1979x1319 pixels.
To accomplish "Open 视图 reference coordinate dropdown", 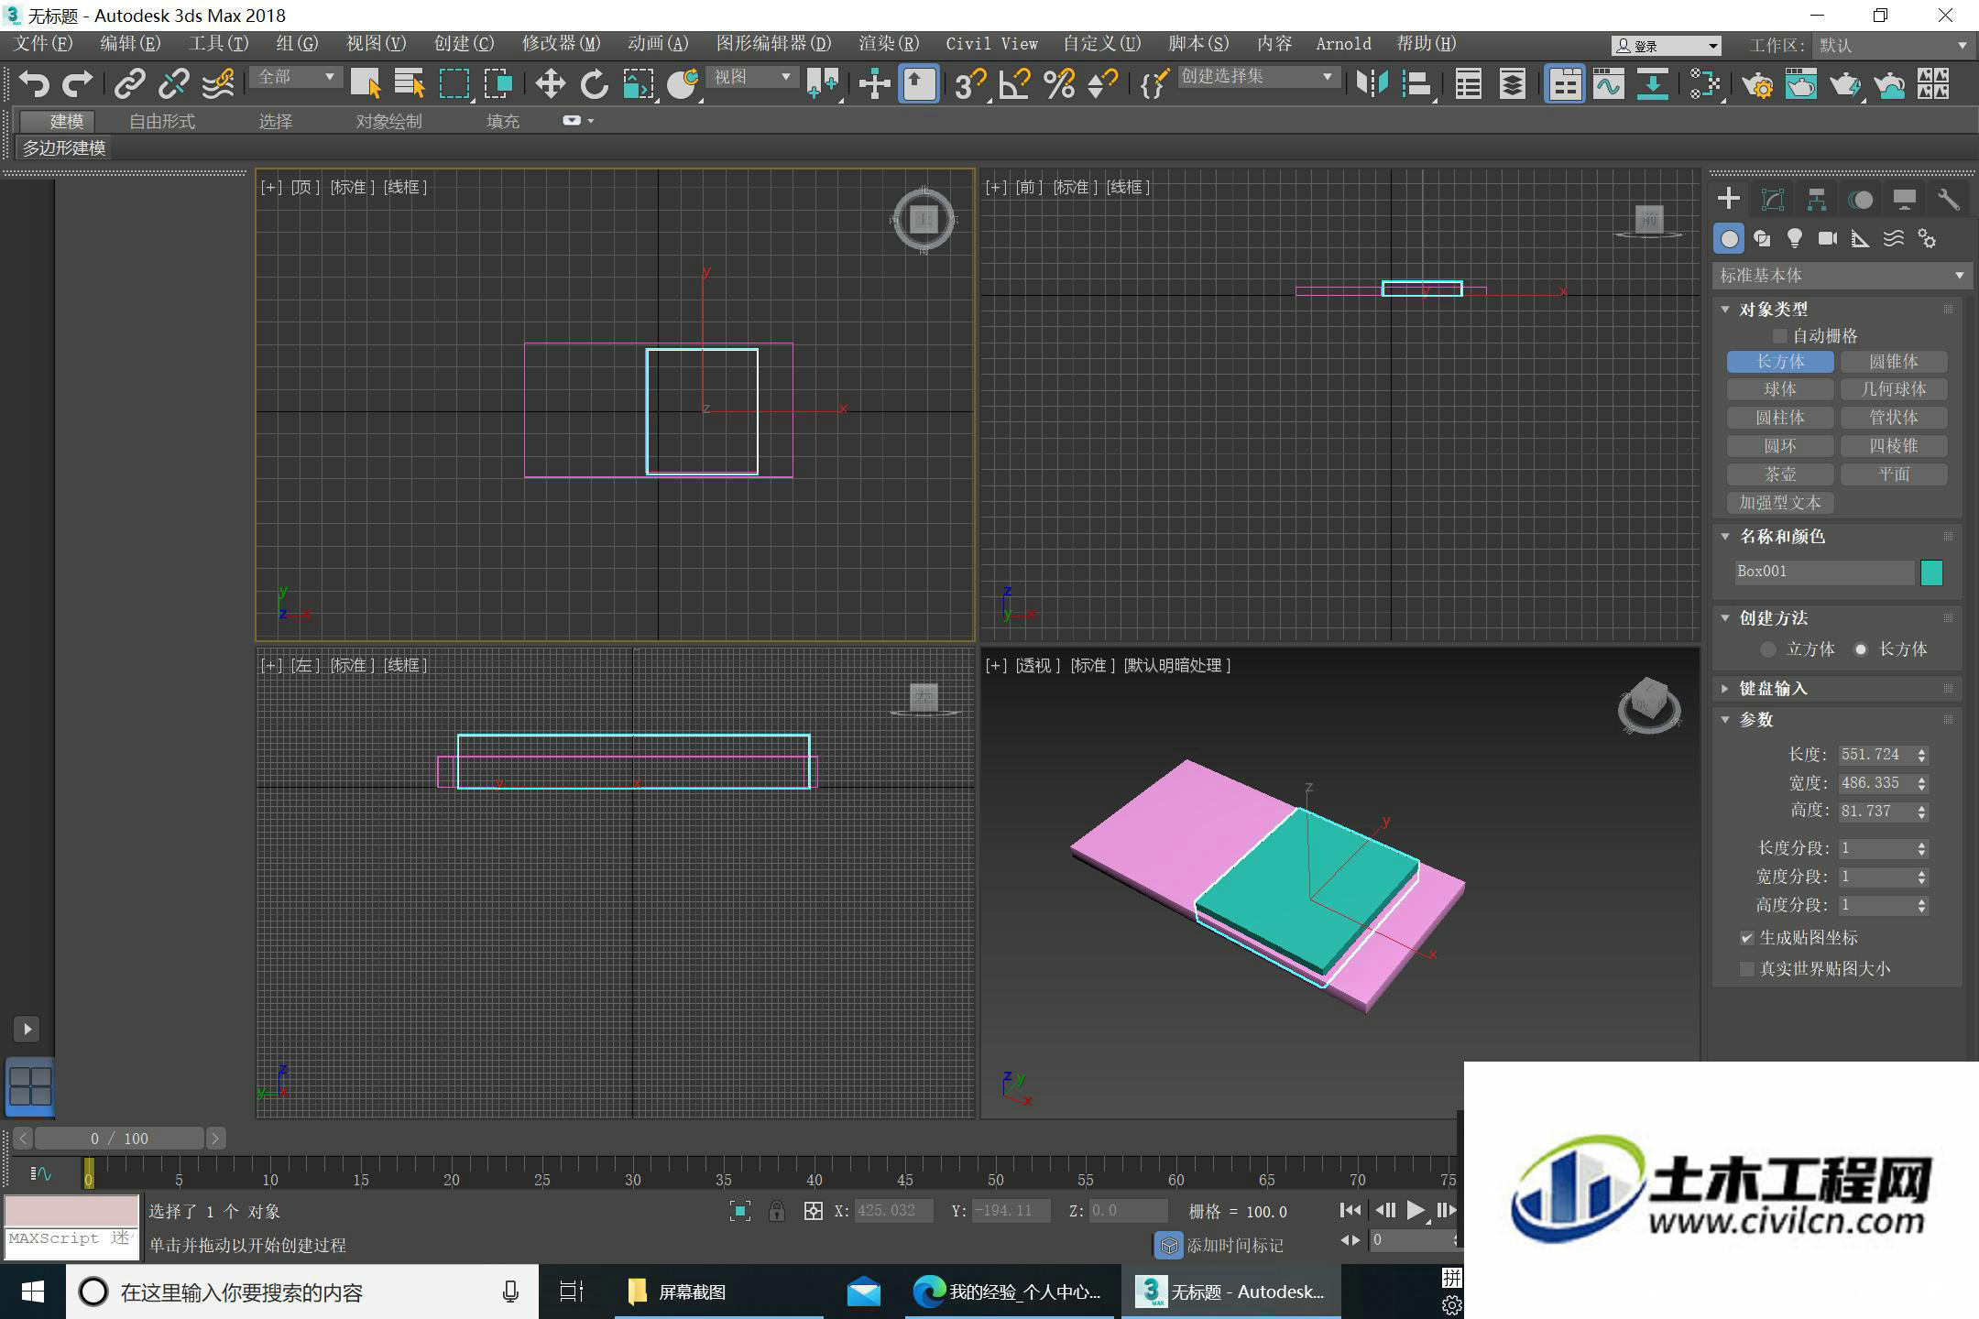I will click(x=752, y=78).
